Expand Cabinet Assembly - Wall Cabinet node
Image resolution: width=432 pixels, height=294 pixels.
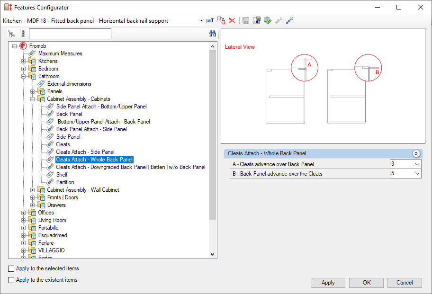(x=32, y=190)
